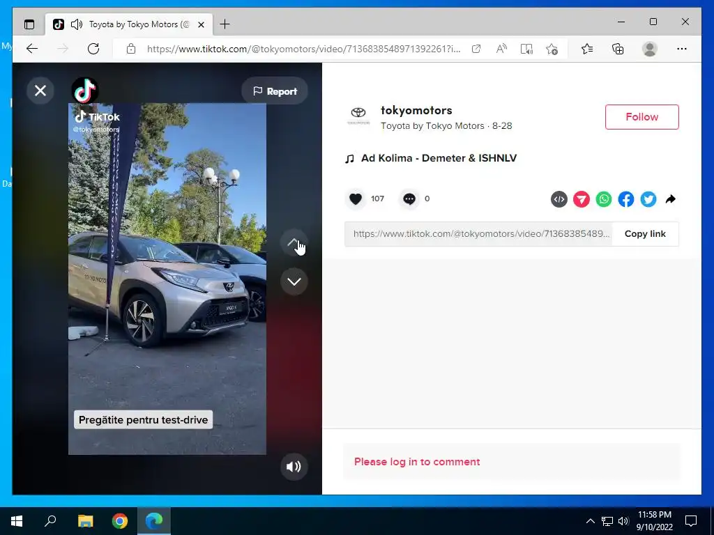
Task: Expand more share options arrow
Action: (670, 199)
